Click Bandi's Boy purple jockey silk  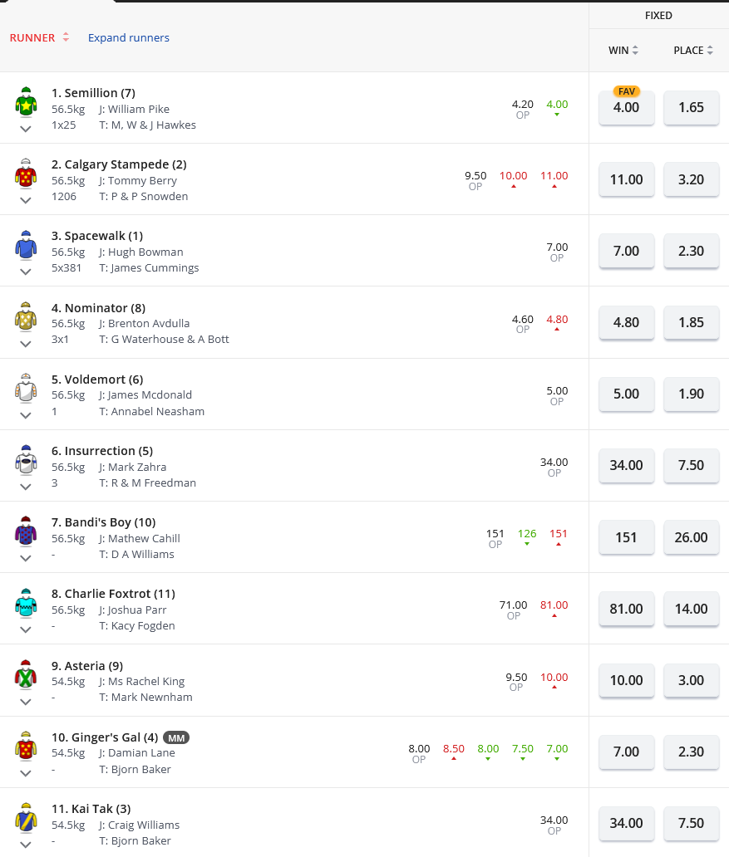pyautogui.click(x=26, y=531)
